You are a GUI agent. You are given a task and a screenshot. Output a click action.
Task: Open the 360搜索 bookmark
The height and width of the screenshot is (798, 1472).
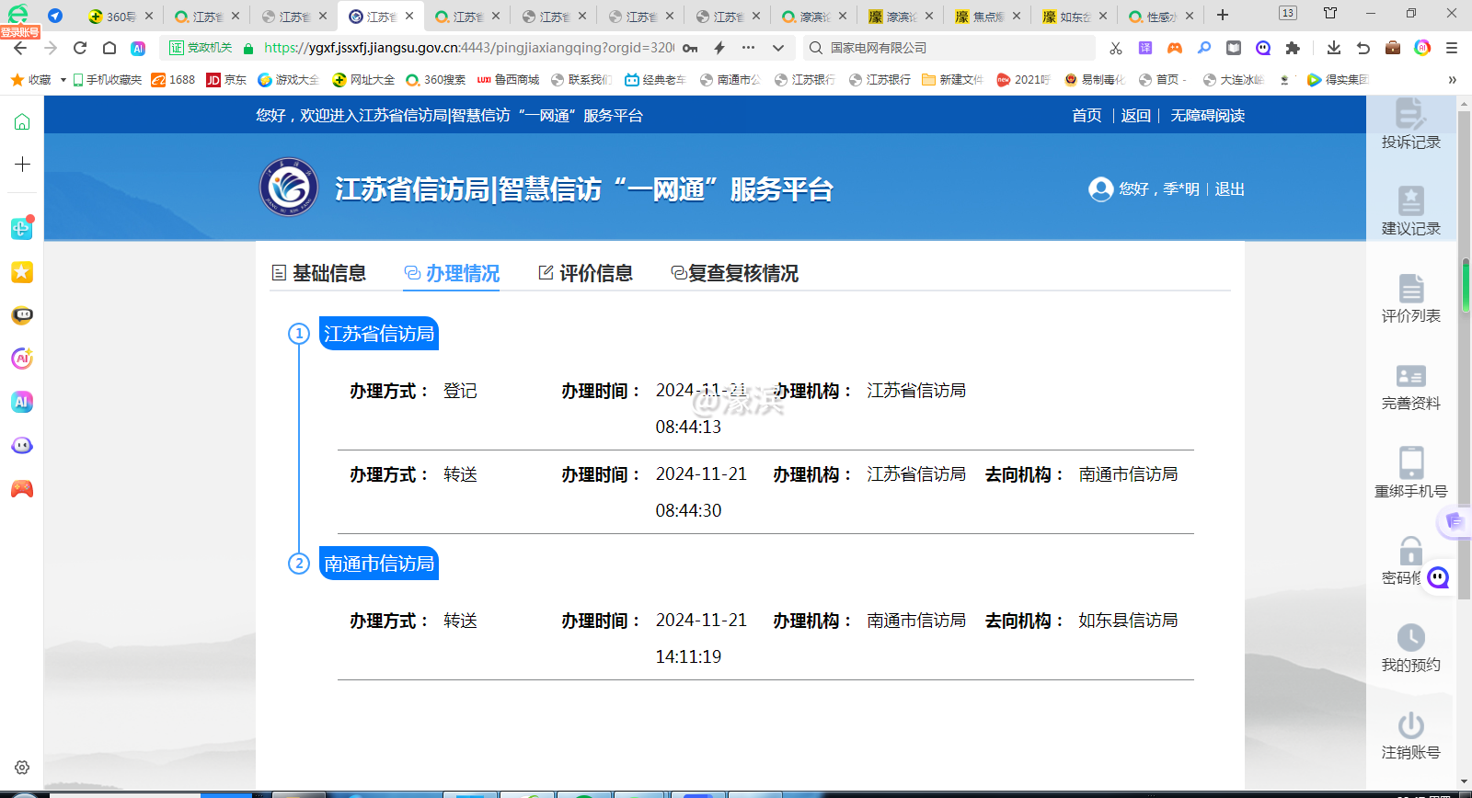point(435,80)
